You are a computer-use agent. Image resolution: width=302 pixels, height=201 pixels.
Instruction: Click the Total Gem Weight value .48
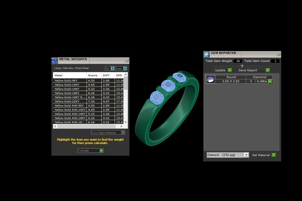pos(238,61)
